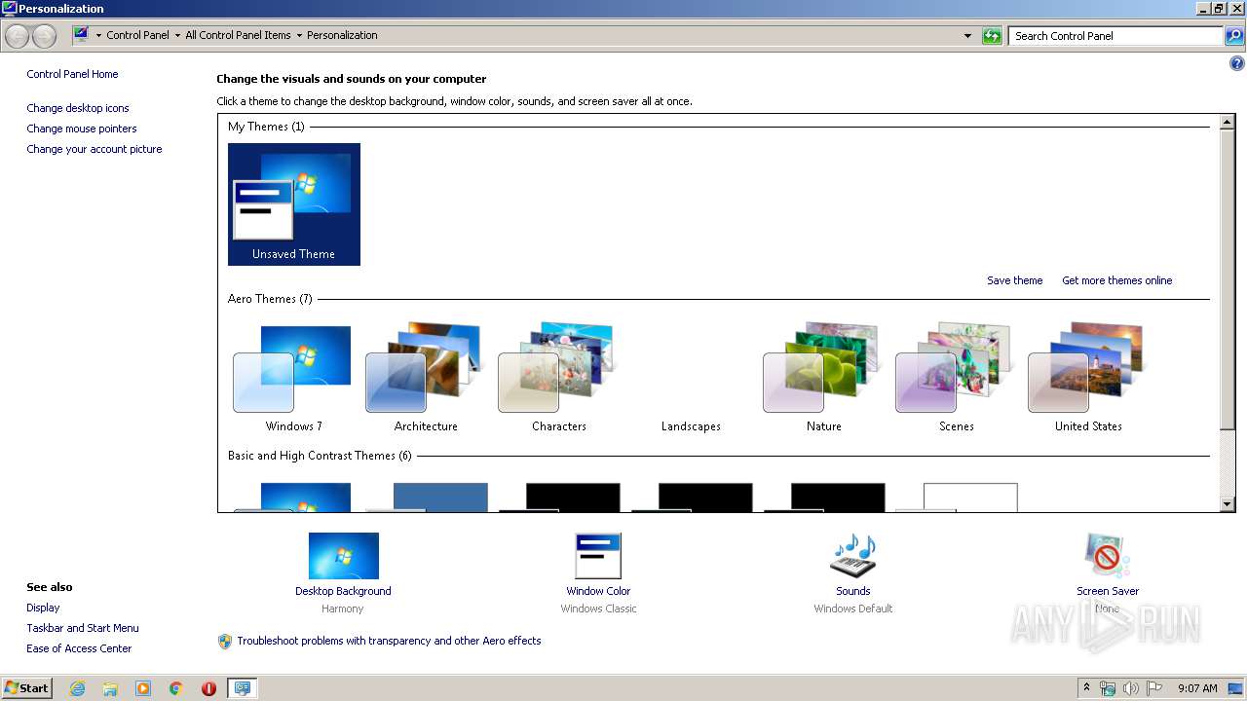Expand All Control Panel Items breadcrumb arrow

point(299,35)
